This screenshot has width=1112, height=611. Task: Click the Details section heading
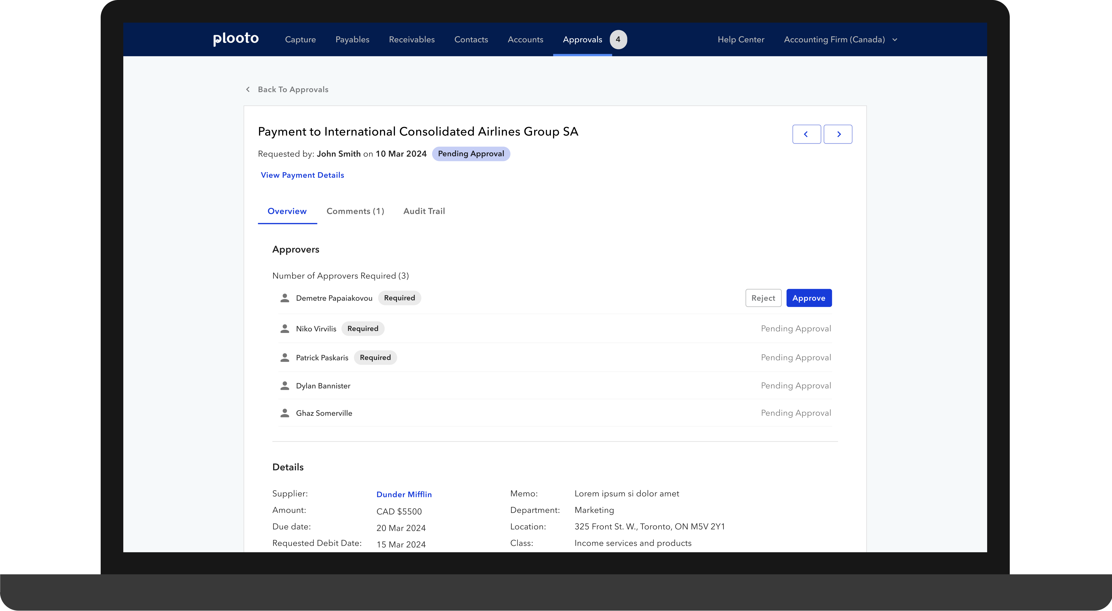288,467
